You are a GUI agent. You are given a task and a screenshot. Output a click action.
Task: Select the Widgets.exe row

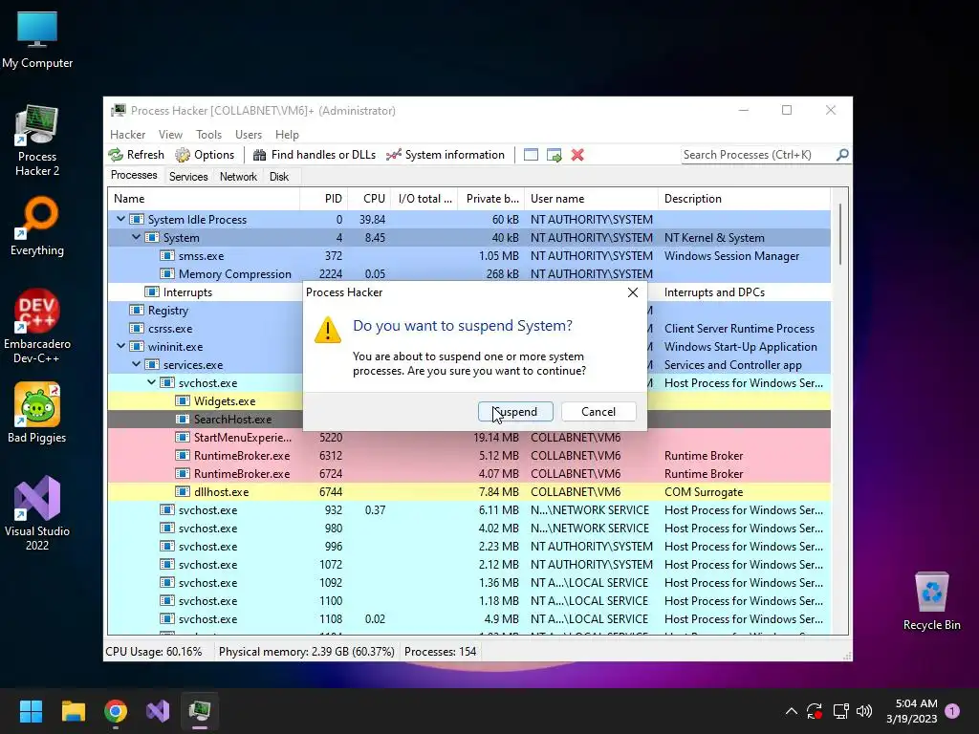(468, 400)
